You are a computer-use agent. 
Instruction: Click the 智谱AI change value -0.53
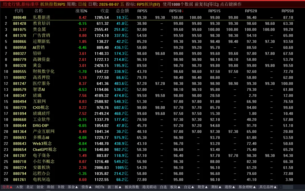click(x=82, y=89)
